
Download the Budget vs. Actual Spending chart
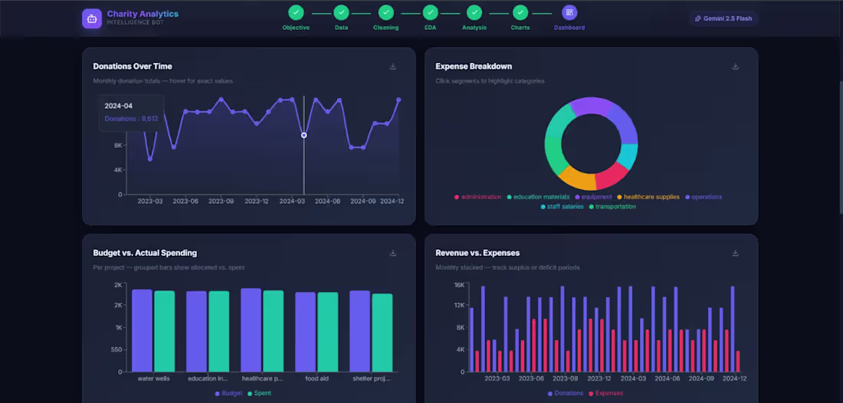point(393,253)
